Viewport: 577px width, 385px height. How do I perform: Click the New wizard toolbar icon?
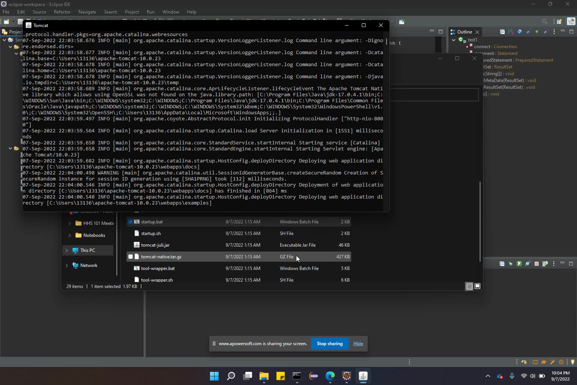point(6,21)
